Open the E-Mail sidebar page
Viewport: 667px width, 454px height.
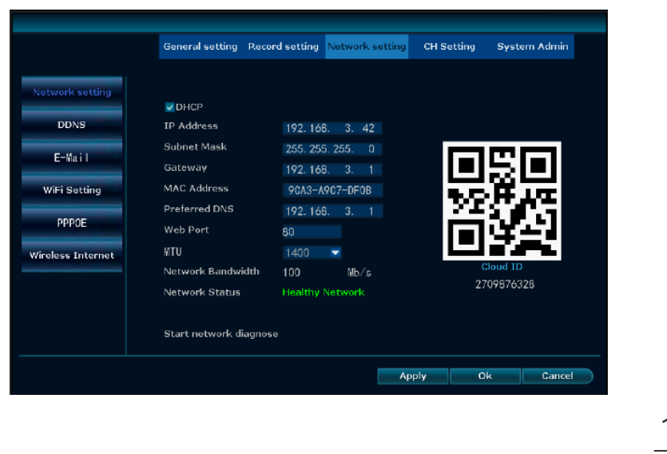pos(72,157)
